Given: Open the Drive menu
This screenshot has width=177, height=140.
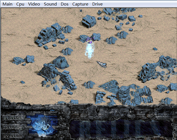Looking at the screenshot, I should pyautogui.click(x=97, y=4).
